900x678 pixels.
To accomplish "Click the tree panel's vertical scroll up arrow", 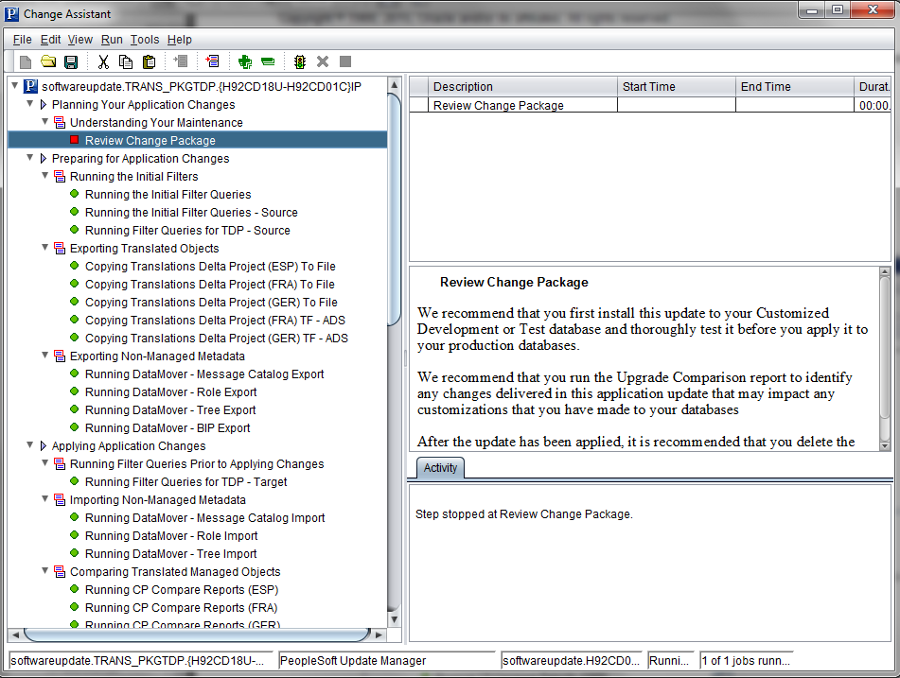I will pyautogui.click(x=394, y=85).
